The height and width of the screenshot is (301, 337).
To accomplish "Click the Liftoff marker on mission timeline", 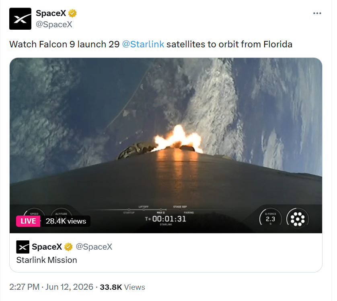I will click(144, 208).
